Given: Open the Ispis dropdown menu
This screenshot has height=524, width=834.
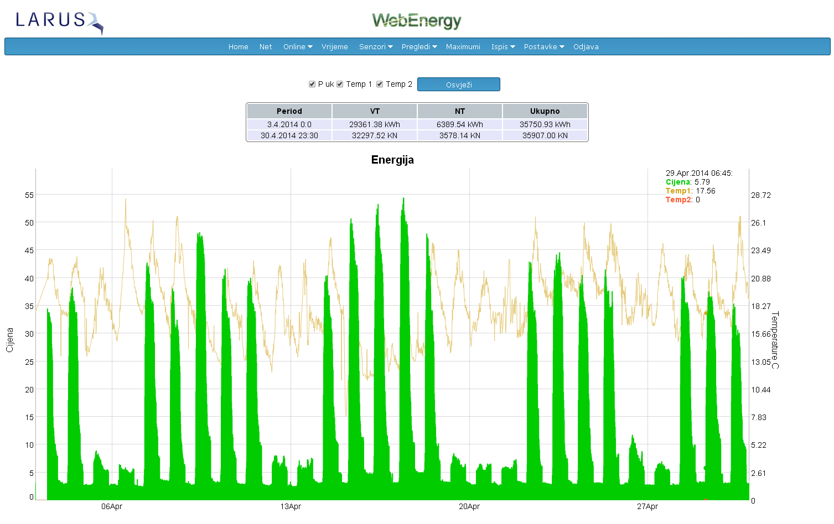Looking at the screenshot, I should pos(503,47).
